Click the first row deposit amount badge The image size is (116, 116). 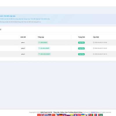(x=43, y=43)
